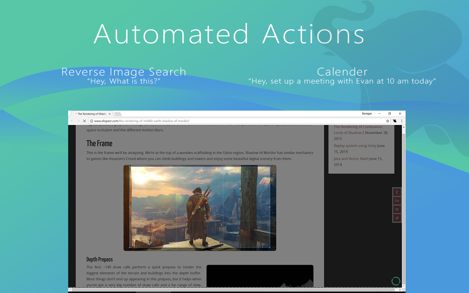Click the green circular loading indicator

click(x=396, y=281)
